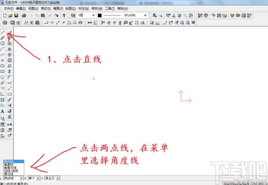Screen dimensions: 268x185
Task: Expand the 非正交 option dropdown
Action: pos(58,178)
